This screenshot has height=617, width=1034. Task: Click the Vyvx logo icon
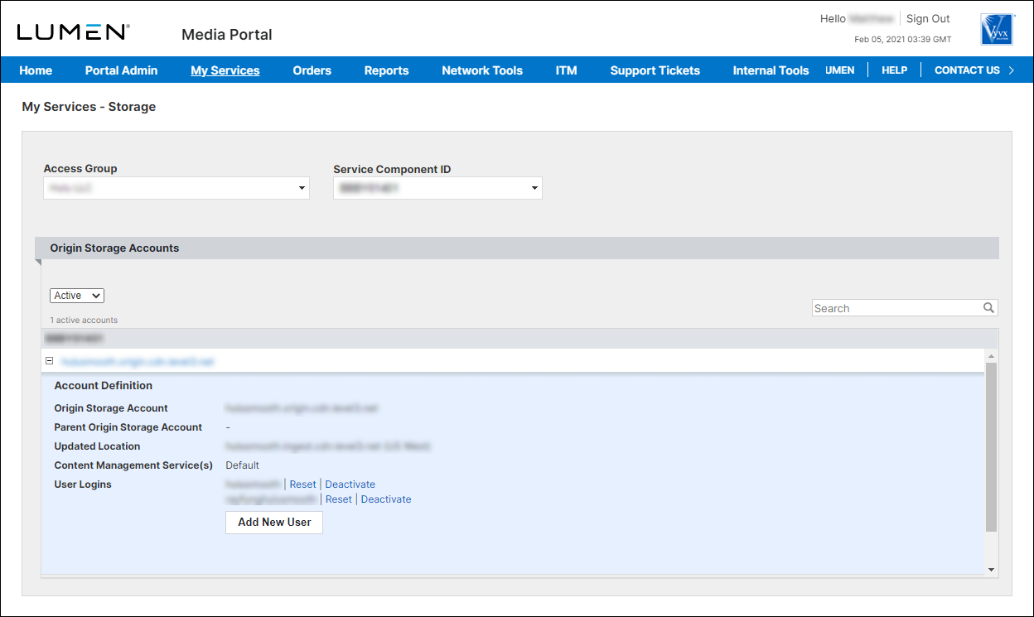click(998, 29)
